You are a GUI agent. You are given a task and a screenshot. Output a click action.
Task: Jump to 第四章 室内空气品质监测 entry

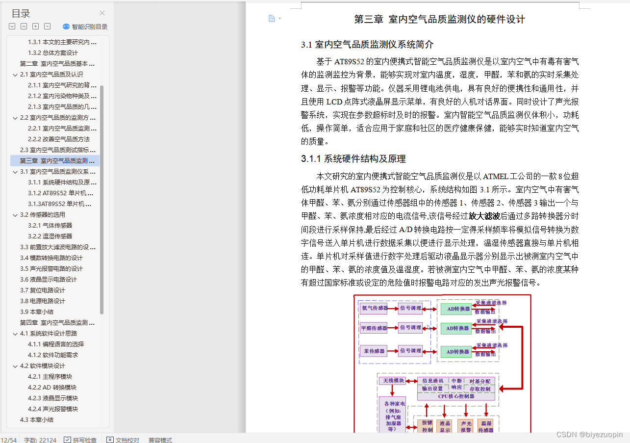point(57,323)
